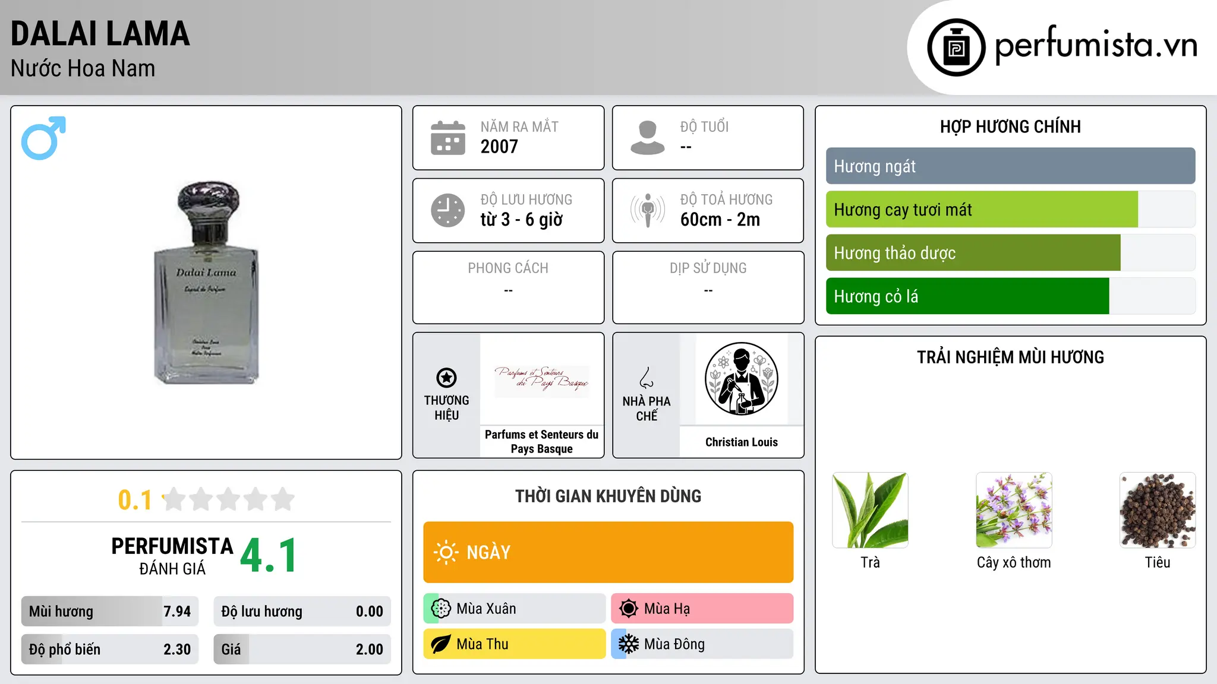The image size is (1217, 684).
Task: Click the sillage value 60cm - 2m
Action: point(720,220)
